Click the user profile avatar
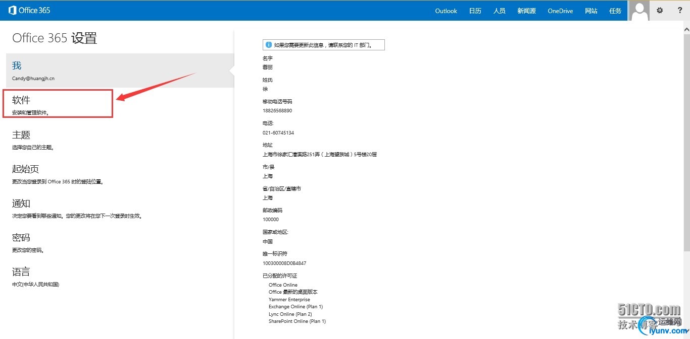The height and width of the screenshot is (339, 690). click(639, 11)
